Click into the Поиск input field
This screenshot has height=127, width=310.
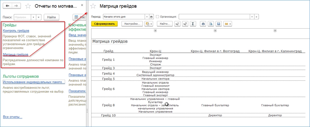click(x=23, y=17)
